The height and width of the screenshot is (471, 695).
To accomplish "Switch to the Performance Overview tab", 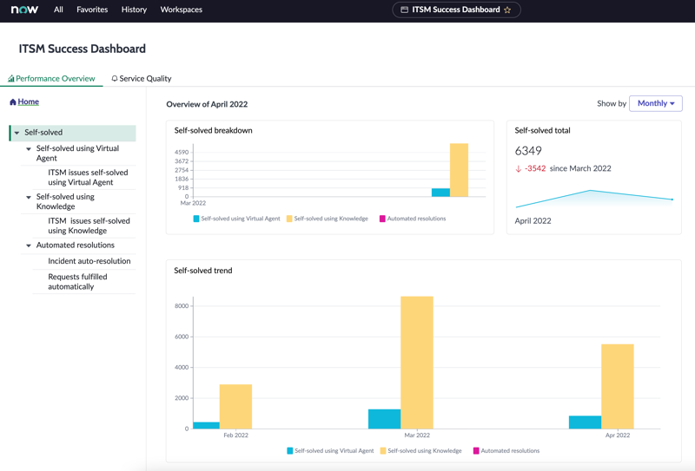I will 51,78.
